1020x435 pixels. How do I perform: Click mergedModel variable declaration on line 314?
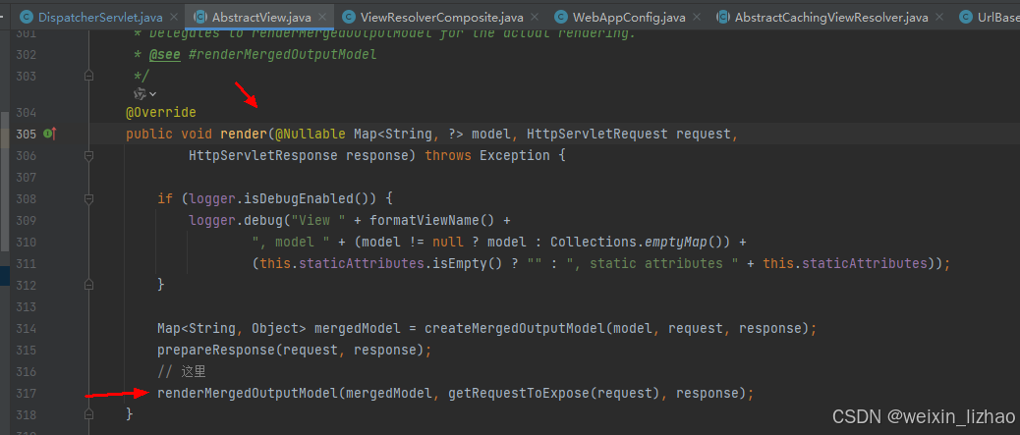tap(357, 328)
